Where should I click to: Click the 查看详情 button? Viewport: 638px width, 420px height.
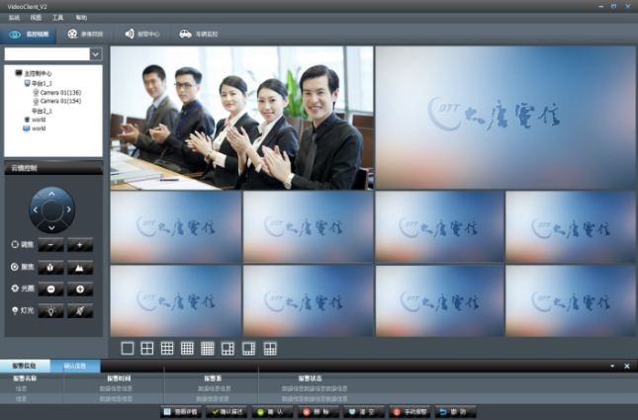(x=181, y=410)
